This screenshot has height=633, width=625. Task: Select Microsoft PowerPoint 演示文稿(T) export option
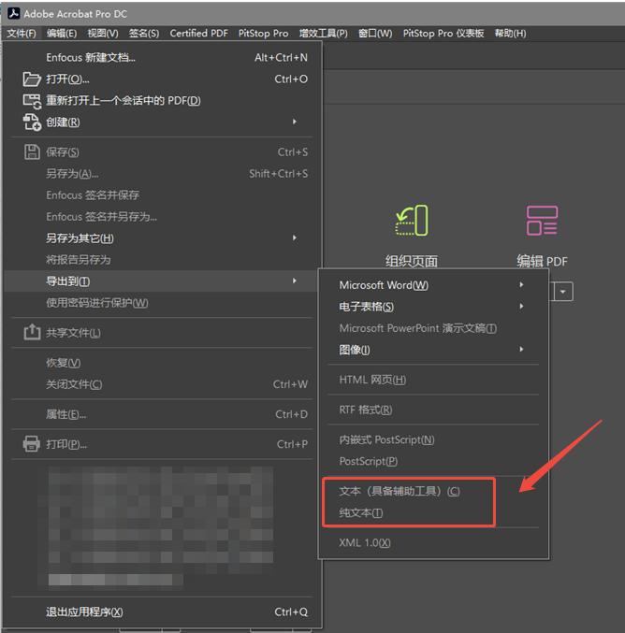coord(433,328)
